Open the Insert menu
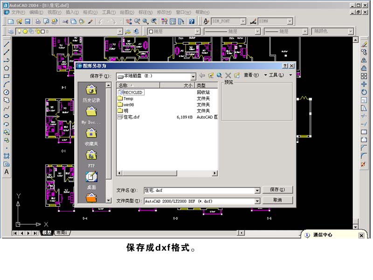The width and height of the screenshot is (373, 280). click(x=72, y=12)
